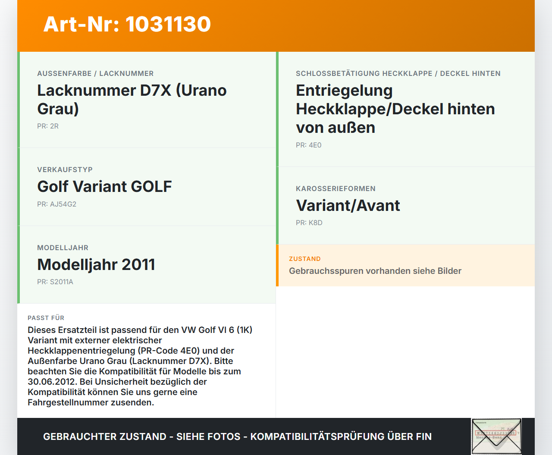Viewport: 552px width, 455px height.
Task: Select the MODELLJAHR 2011 tab card
Action: point(147,264)
